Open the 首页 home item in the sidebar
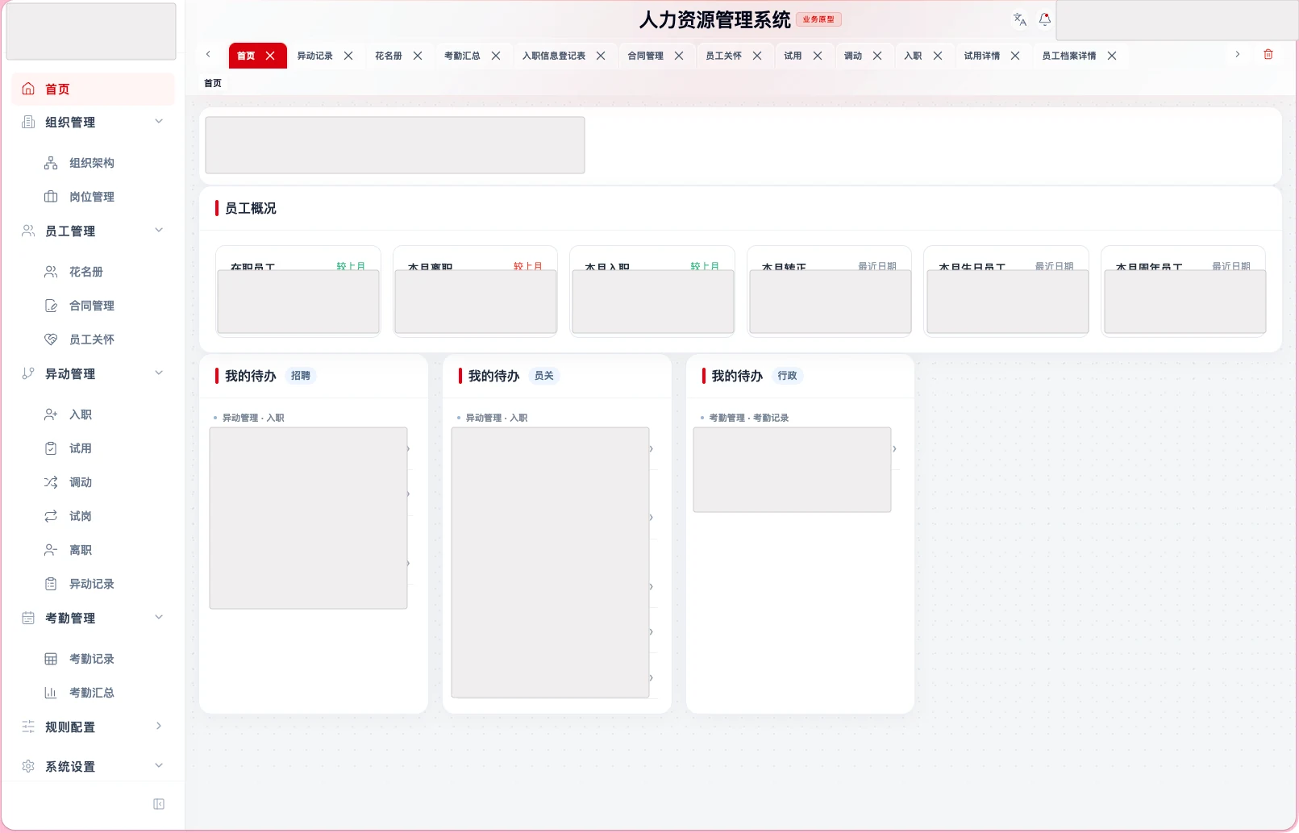 (93, 89)
